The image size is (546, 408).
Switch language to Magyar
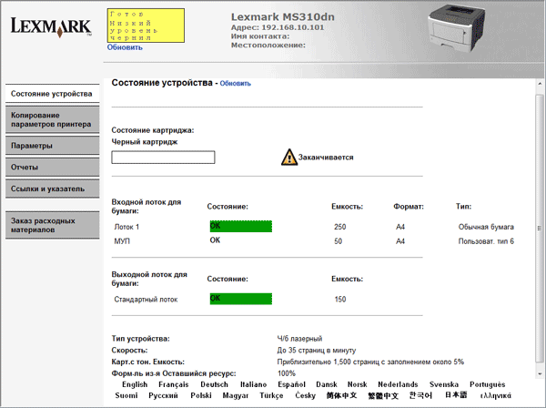tap(236, 395)
